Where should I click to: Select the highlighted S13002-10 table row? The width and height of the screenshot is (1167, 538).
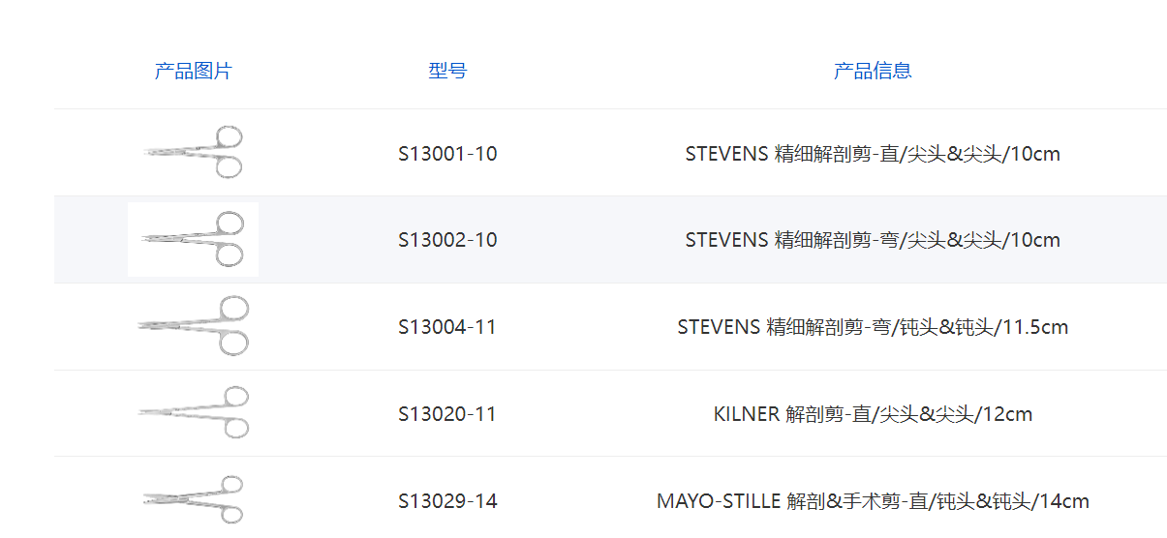click(610, 240)
